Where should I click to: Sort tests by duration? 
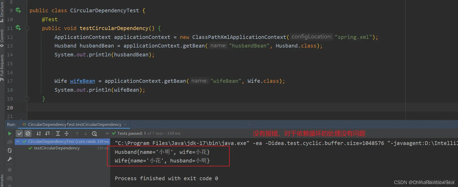click(x=47, y=133)
